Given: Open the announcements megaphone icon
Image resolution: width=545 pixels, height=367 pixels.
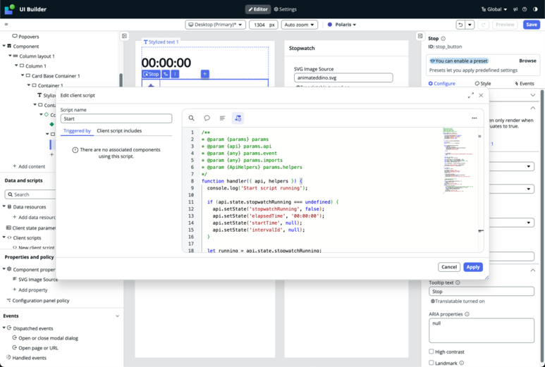Looking at the screenshot, I should [x=515, y=9].
